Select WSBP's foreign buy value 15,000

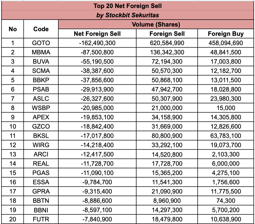pos(226,108)
